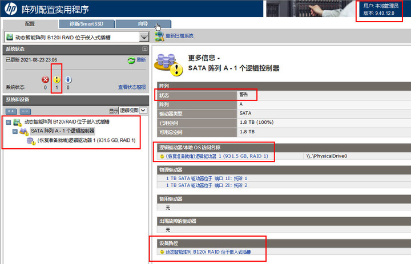Collapse the SATA 阵列 A tree node
This screenshot has height=264, width=411.
coord(15,132)
